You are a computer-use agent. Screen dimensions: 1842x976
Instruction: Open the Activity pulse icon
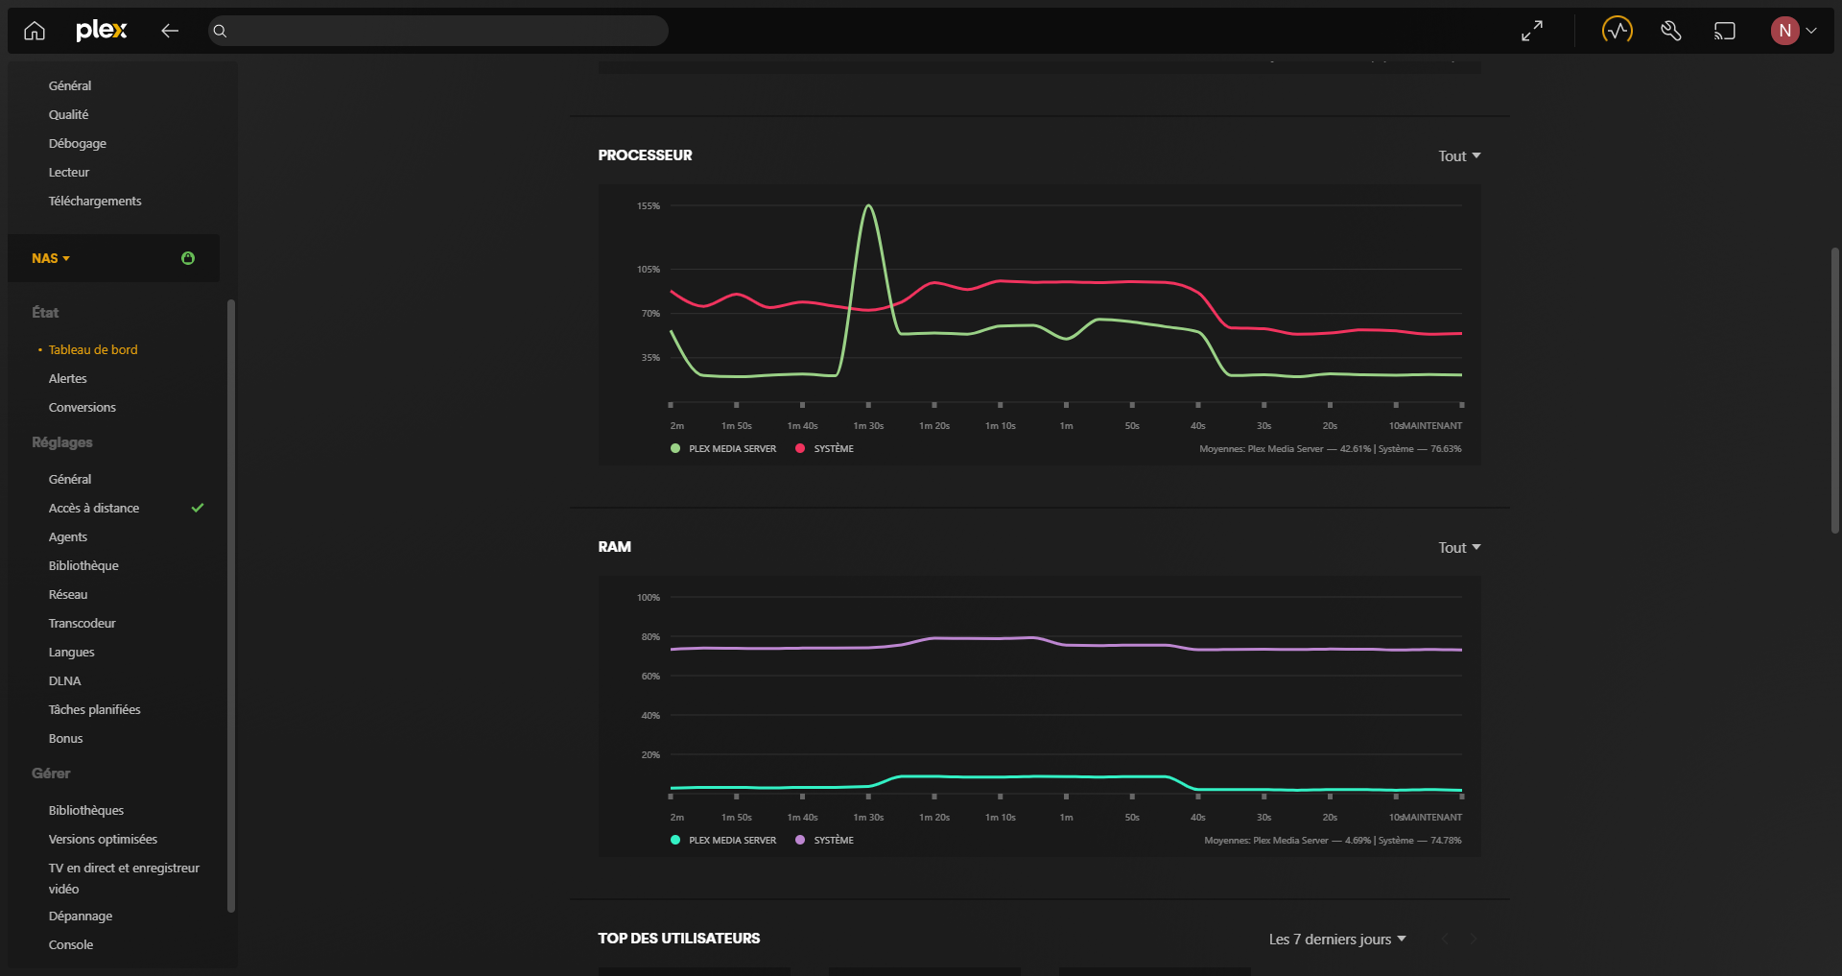(x=1617, y=31)
